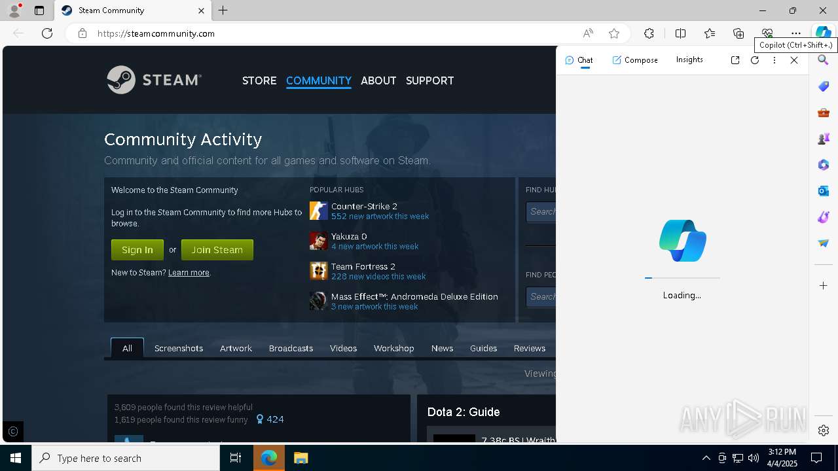Open the COMMUNITY menu
Viewport: 838px width, 471px height.
[319, 80]
